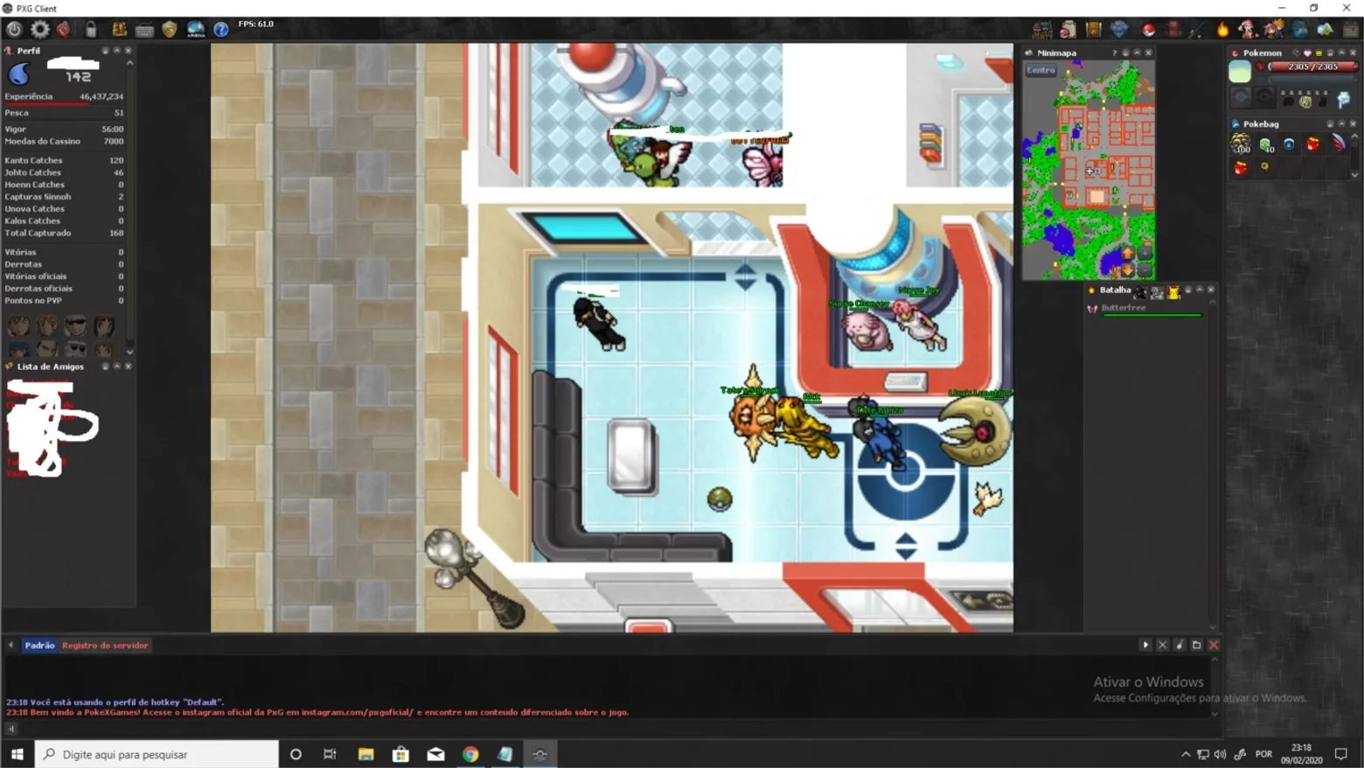Open the settings gear icon
Screen dimensions: 1364x768
(40, 29)
